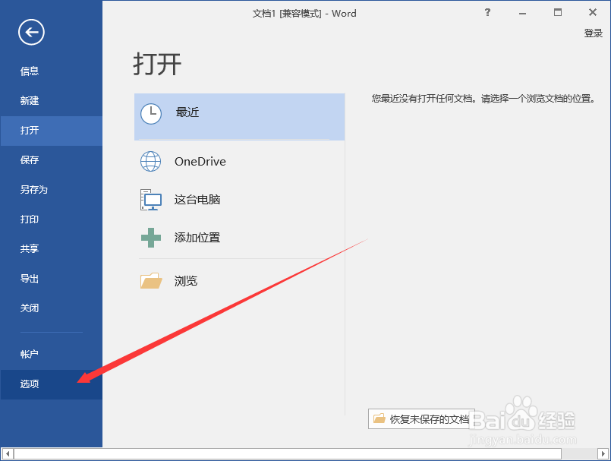This screenshot has width=611, height=461.
Task: Choose 关闭 (Close) in the sidebar
Action: pyautogui.click(x=51, y=308)
